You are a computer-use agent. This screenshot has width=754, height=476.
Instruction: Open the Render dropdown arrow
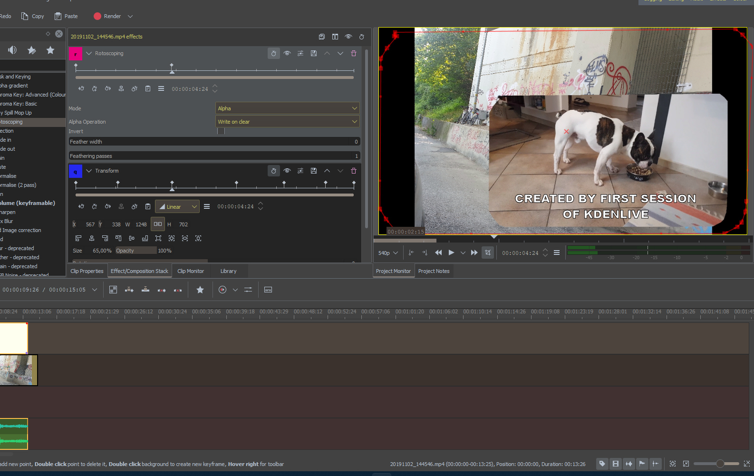[x=130, y=16]
